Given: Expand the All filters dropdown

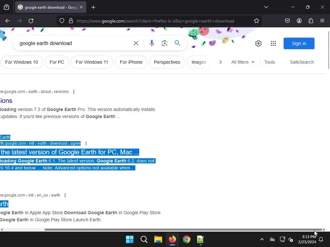Looking at the screenshot, I should point(243,62).
